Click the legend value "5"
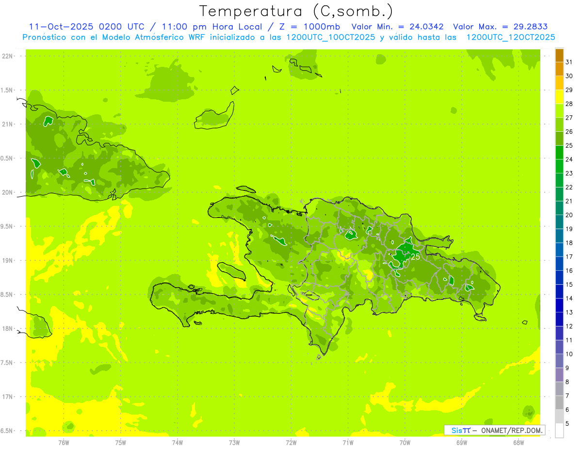The height and width of the screenshot is (449, 582). 567,424
